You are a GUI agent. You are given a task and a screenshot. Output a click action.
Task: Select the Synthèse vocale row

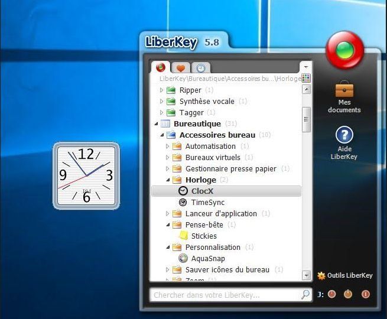click(207, 101)
